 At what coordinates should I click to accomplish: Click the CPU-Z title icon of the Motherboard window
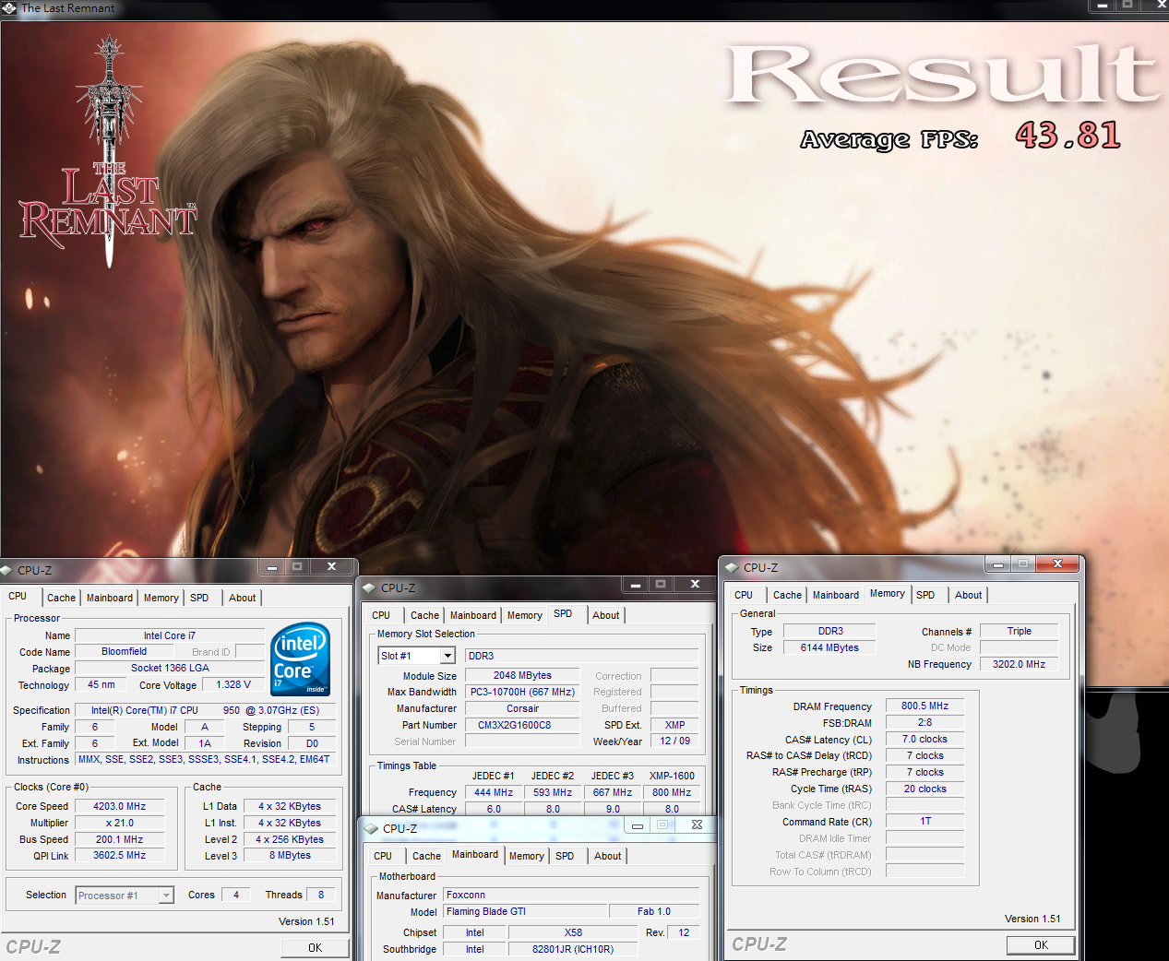tap(371, 828)
